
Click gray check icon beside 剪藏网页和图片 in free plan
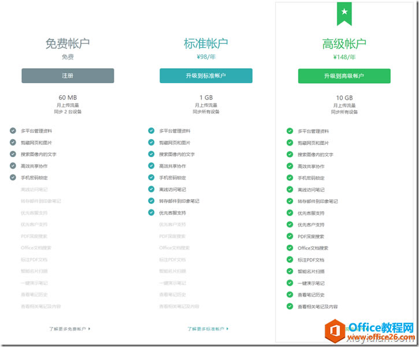[x=13, y=142]
